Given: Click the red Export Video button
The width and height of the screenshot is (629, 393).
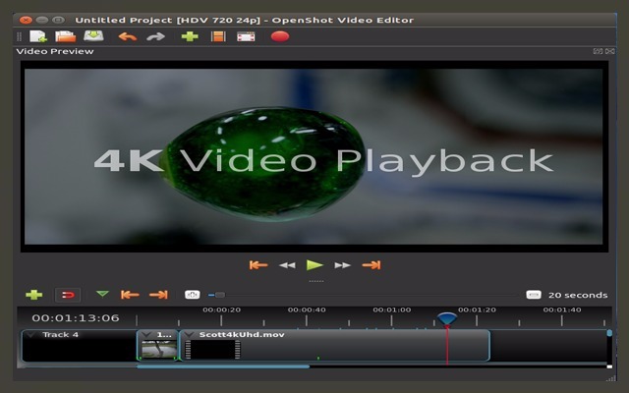Looking at the screenshot, I should tap(280, 36).
